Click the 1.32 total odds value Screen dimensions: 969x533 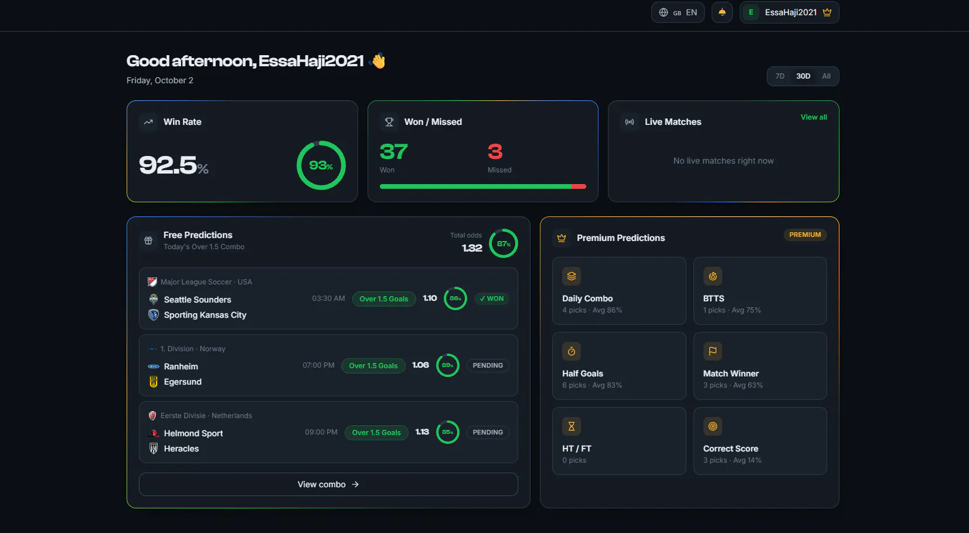pyautogui.click(x=472, y=248)
